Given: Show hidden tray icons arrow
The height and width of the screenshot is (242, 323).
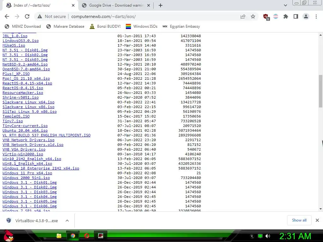Looking at the screenshot, I should point(252,236).
